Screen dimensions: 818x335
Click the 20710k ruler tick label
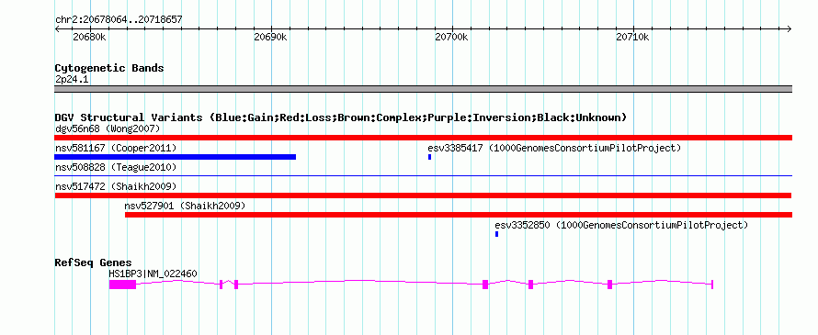(x=633, y=37)
